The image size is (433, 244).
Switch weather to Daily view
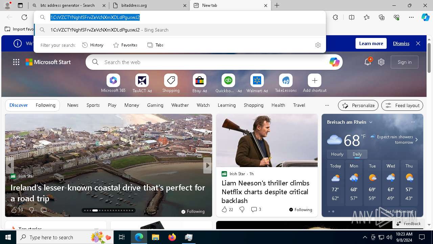pos(357,154)
